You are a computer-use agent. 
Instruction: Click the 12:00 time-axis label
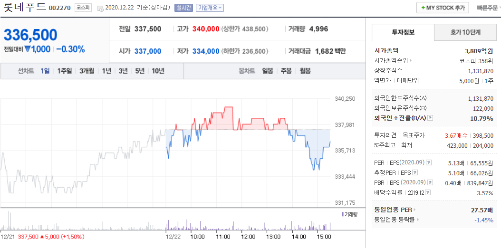tap(248, 237)
